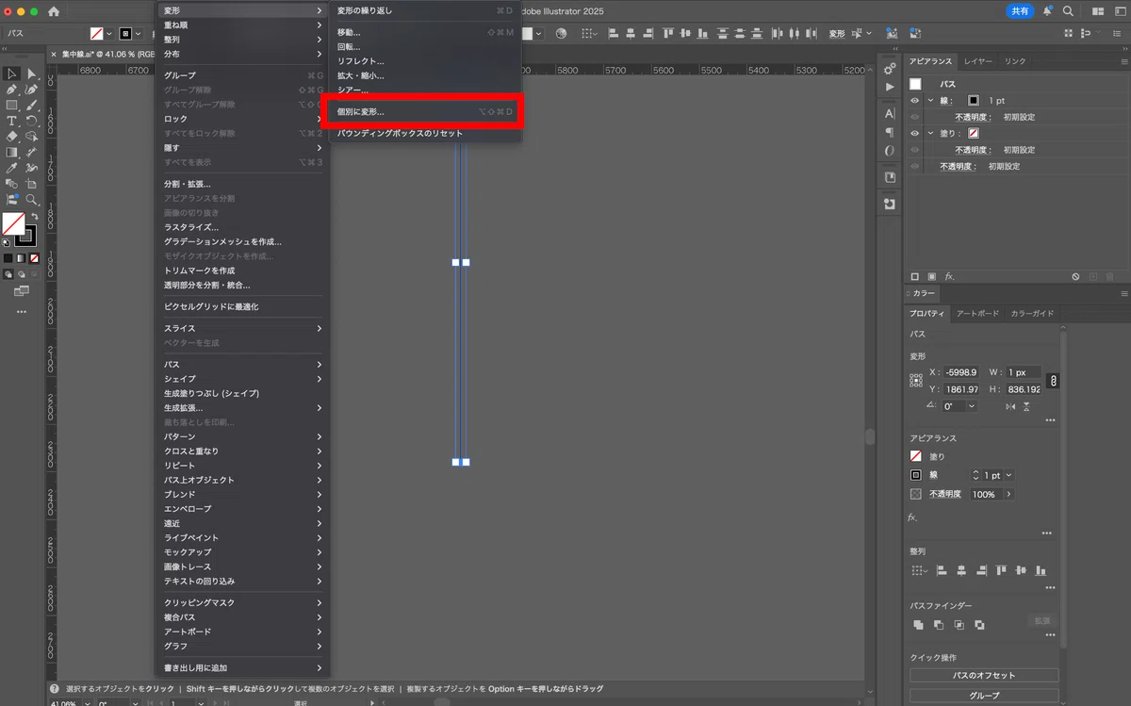Switch to the レイヤー tab
Viewport: 1131px width, 706px height.
(x=977, y=61)
